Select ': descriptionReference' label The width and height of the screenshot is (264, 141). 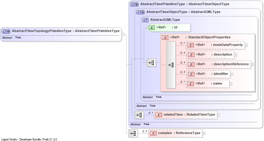(x=230, y=64)
